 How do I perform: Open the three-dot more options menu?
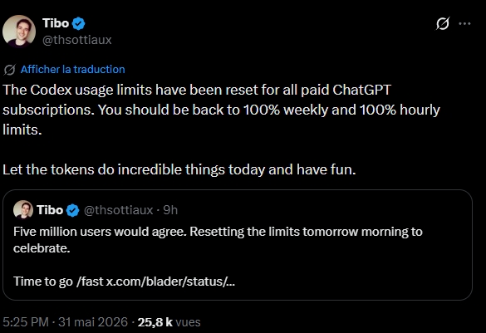tap(464, 23)
